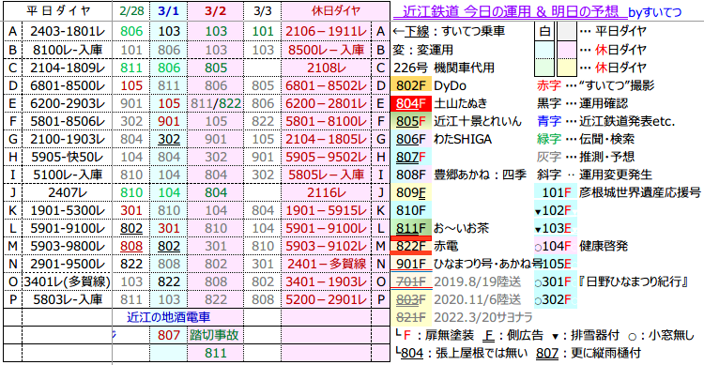The width and height of the screenshot is (704, 365).
Task: Click the light green swatch in the legend
Action: click(544, 68)
